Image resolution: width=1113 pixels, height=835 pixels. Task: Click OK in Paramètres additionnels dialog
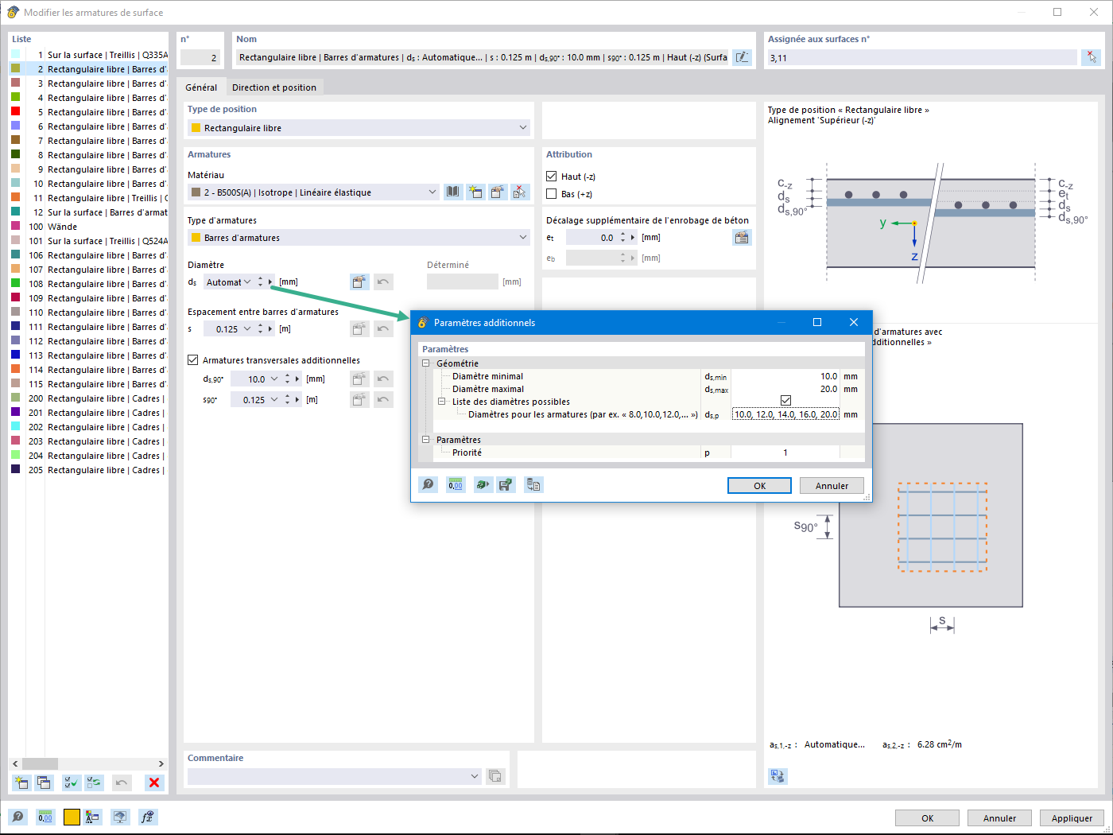point(759,486)
